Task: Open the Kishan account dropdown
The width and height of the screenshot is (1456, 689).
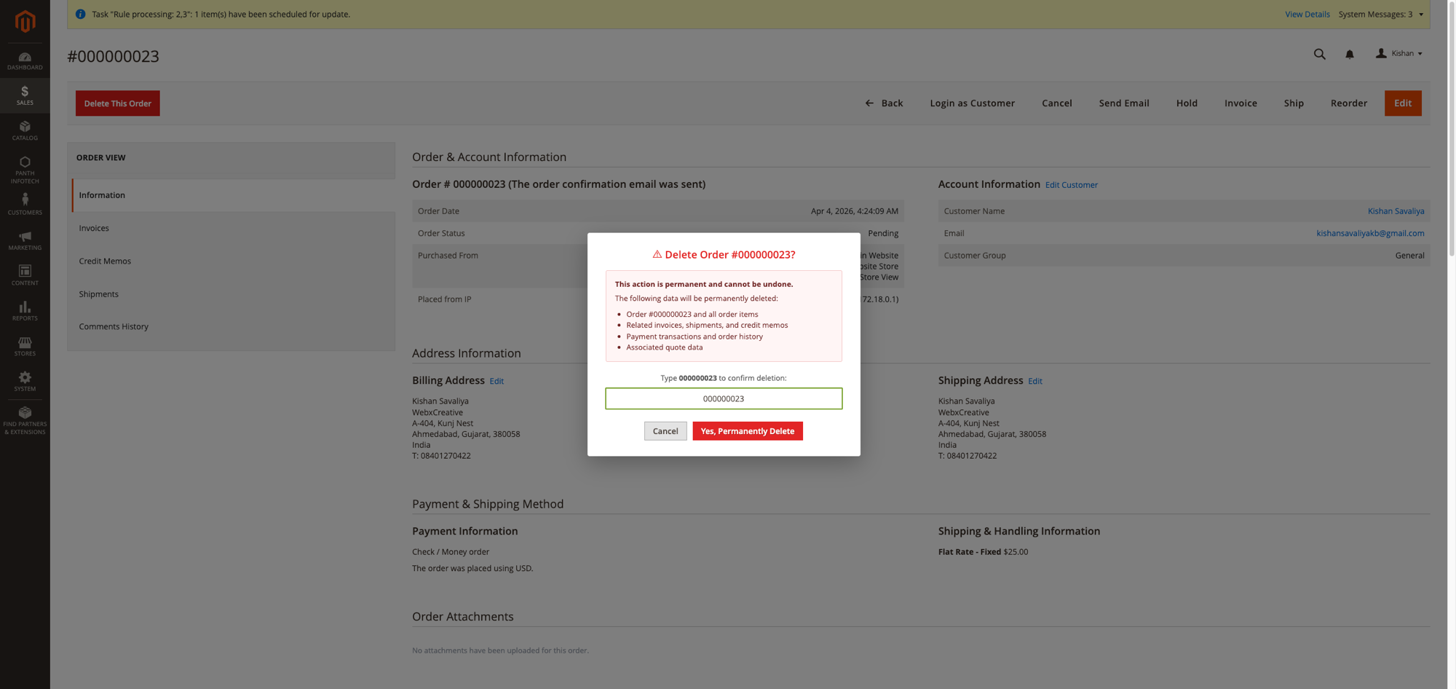Action: pyautogui.click(x=1398, y=53)
